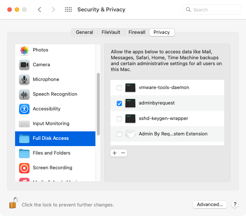This screenshot has height=216, width=246.
Task: Open the Screen Recording category
Action: 55,168
